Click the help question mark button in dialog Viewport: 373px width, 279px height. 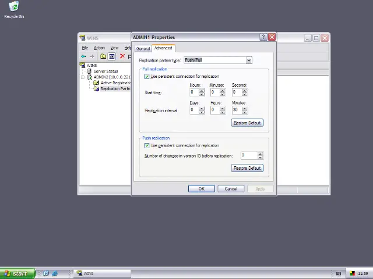(x=263, y=37)
